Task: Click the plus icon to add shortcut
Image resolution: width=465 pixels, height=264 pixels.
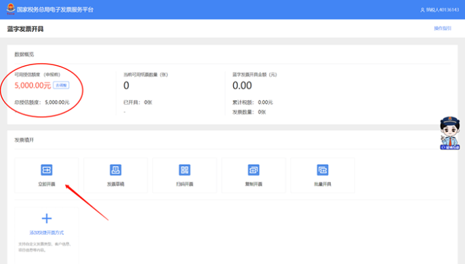Action: tap(47, 219)
